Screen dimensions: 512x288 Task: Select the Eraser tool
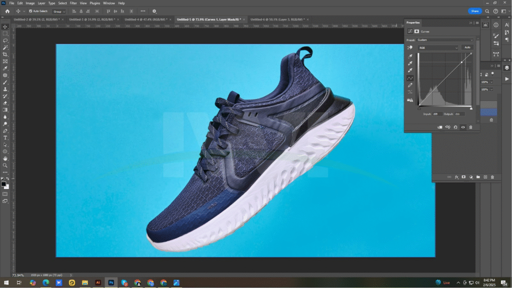coord(5,103)
